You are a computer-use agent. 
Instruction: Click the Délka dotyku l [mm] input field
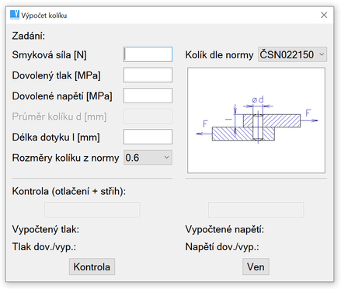click(148, 137)
